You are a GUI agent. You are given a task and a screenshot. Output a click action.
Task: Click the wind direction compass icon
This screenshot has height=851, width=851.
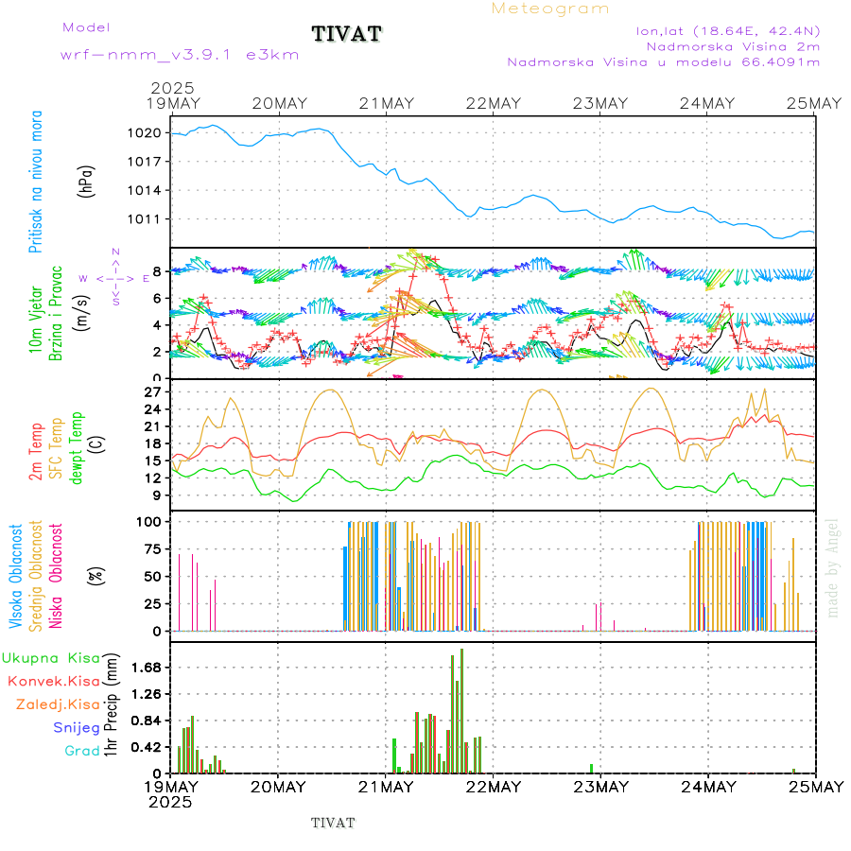click(x=113, y=278)
